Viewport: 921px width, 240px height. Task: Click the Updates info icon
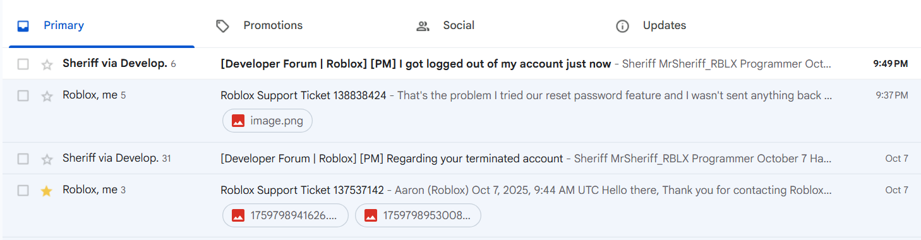[622, 26]
